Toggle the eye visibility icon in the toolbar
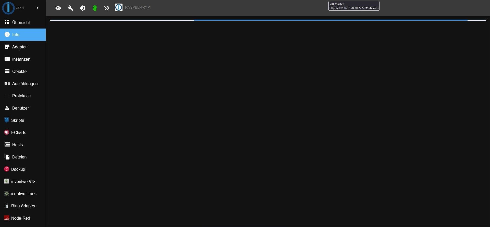The image size is (490, 227). pyautogui.click(x=58, y=8)
